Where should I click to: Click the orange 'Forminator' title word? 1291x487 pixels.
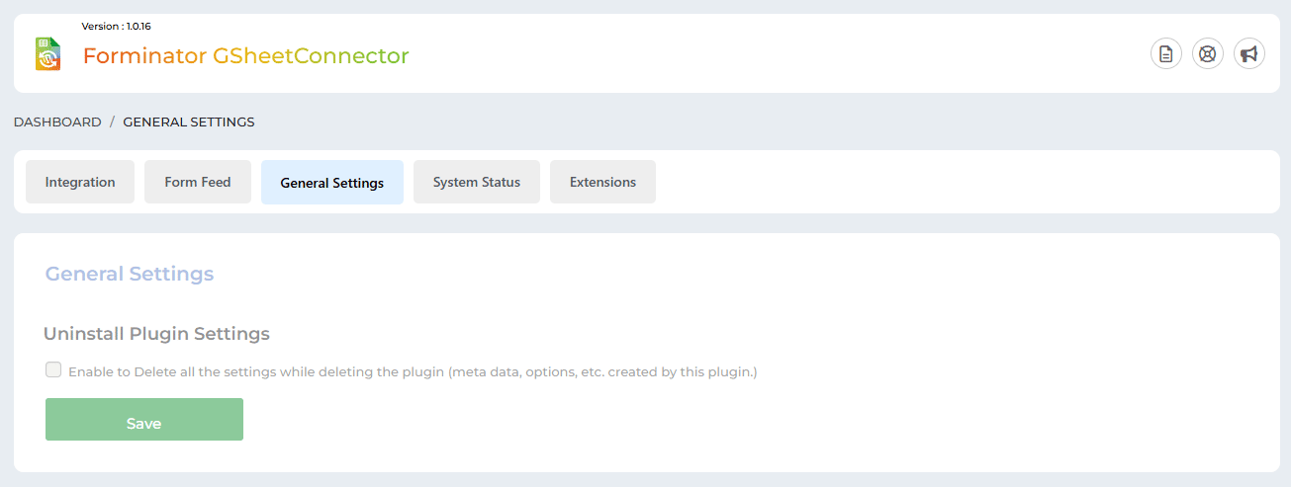[144, 56]
